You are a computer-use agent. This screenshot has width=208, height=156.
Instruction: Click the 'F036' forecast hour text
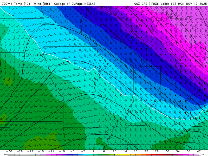pyautogui.click(x=155, y=4)
